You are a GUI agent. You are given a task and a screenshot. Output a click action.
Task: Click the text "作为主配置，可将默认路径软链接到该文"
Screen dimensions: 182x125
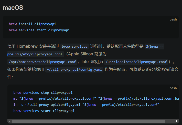[142, 69]
